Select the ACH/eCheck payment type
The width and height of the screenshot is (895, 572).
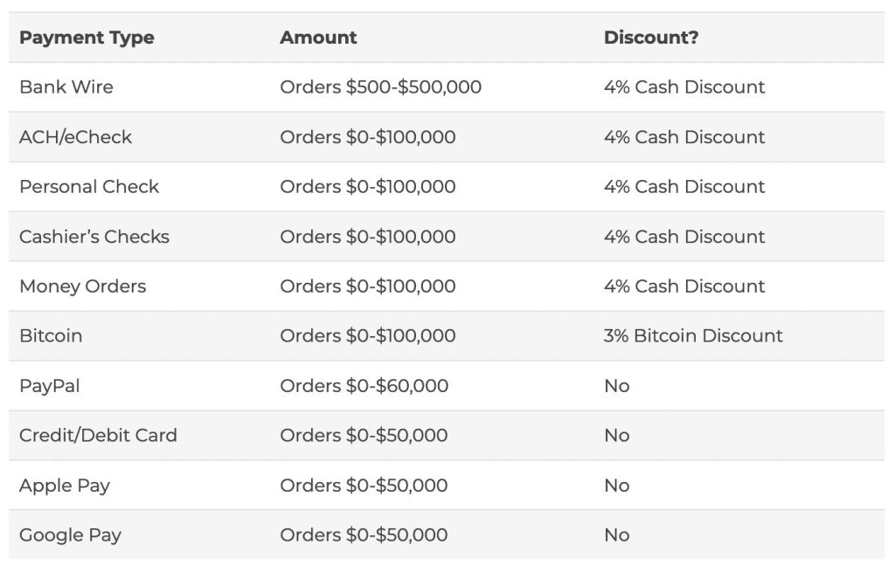(x=75, y=137)
